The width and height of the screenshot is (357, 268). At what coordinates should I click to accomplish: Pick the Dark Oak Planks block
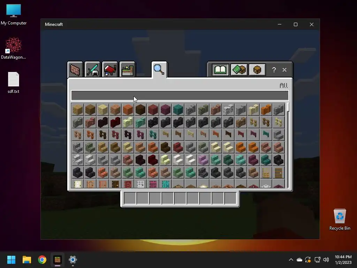pos(140,110)
